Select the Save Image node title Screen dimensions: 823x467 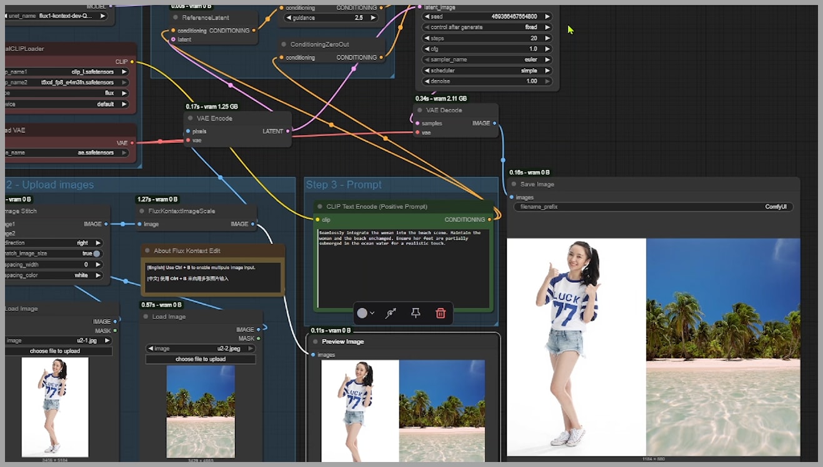(x=537, y=184)
